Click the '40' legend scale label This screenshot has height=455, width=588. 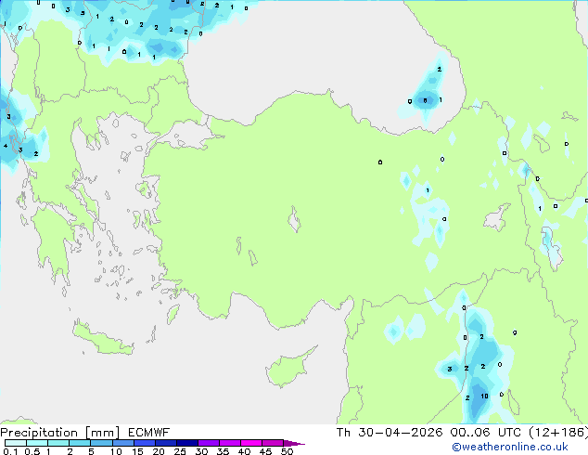tap(244, 451)
